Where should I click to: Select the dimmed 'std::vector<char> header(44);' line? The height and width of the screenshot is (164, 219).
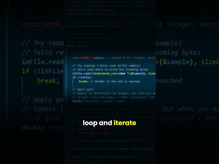click(89, 10)
